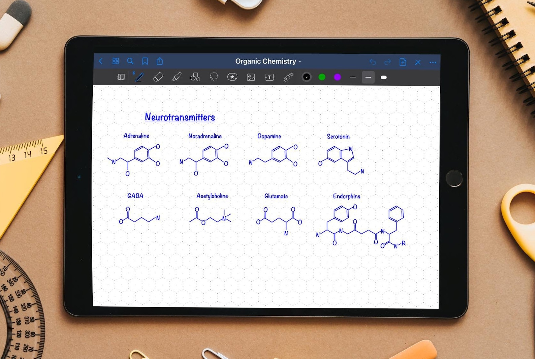Tap the GABA label

pyautogui.click(x=135, y=196)
